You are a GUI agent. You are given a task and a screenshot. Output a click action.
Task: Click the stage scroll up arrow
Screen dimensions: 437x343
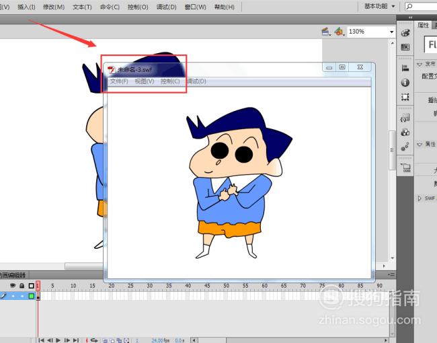[393, 43]
